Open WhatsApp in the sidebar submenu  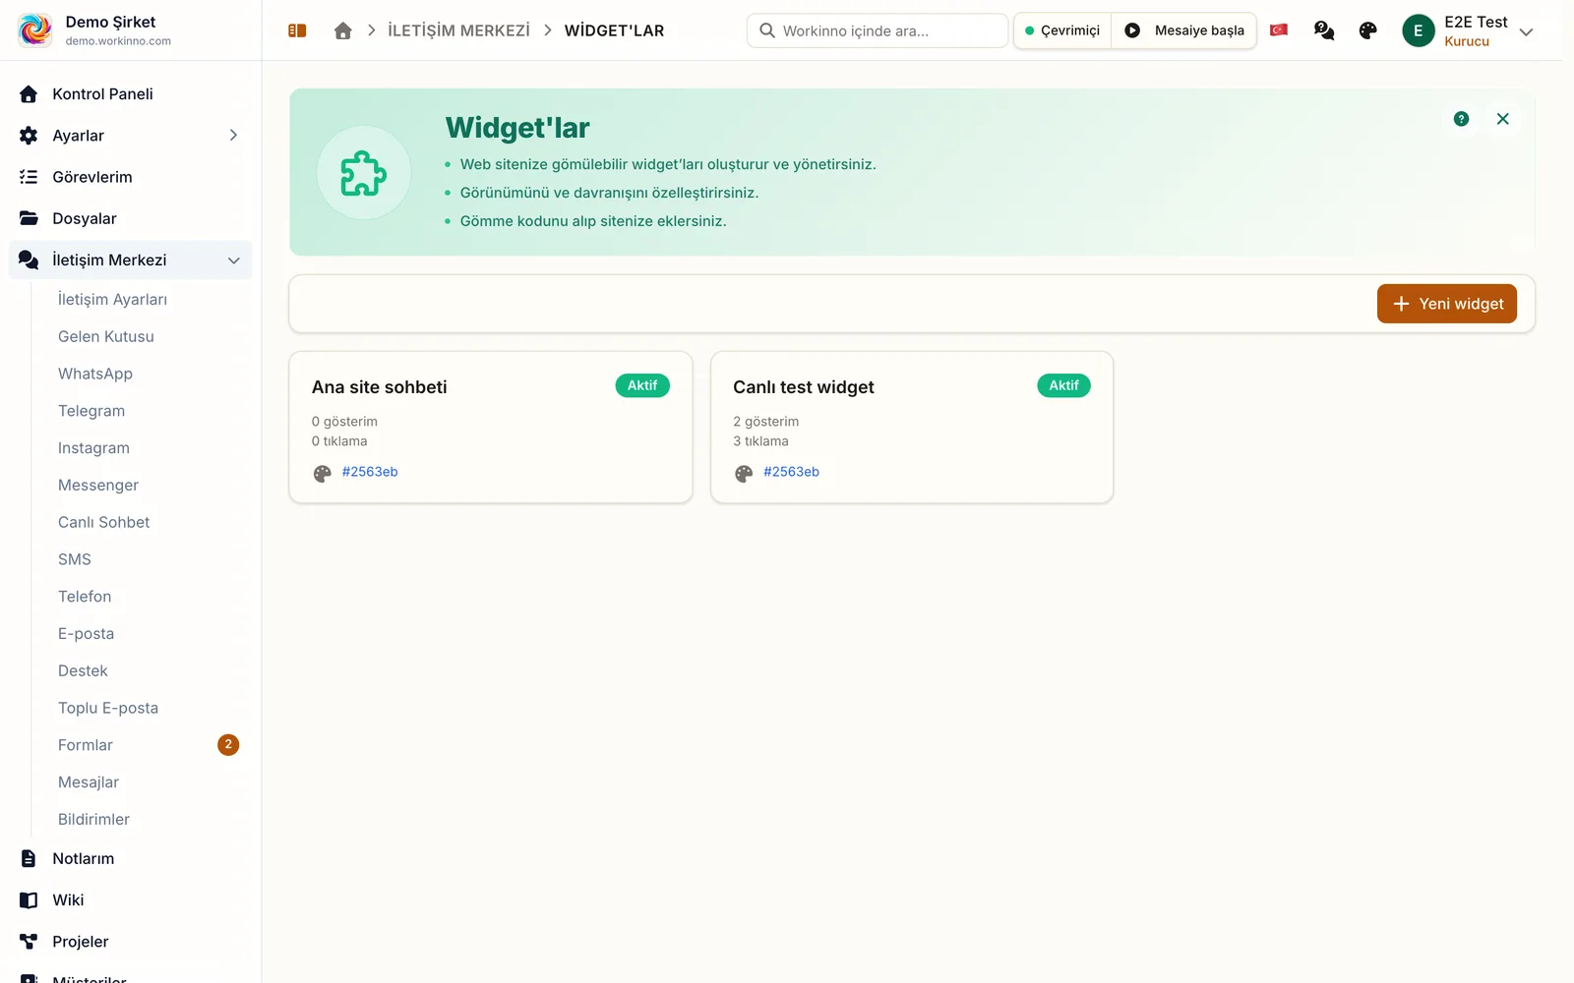point(95,374)
